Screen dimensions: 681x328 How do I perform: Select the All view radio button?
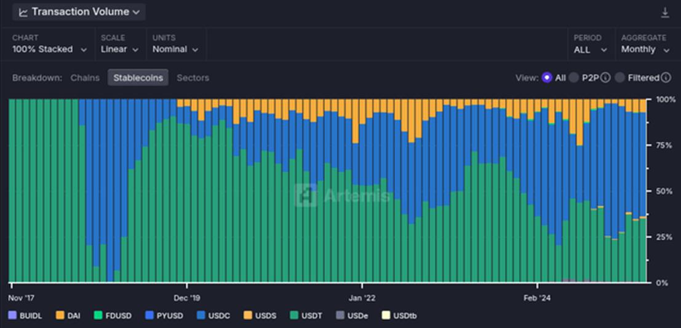tap(546, 78)
